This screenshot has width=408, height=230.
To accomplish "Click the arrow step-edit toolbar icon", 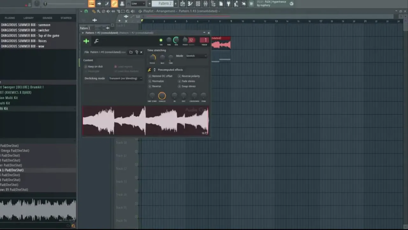I will pyautogui.click(x=99, y=4).
